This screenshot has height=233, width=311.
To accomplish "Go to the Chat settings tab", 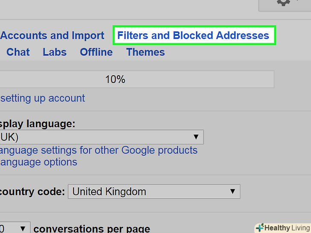I will 18,52.
